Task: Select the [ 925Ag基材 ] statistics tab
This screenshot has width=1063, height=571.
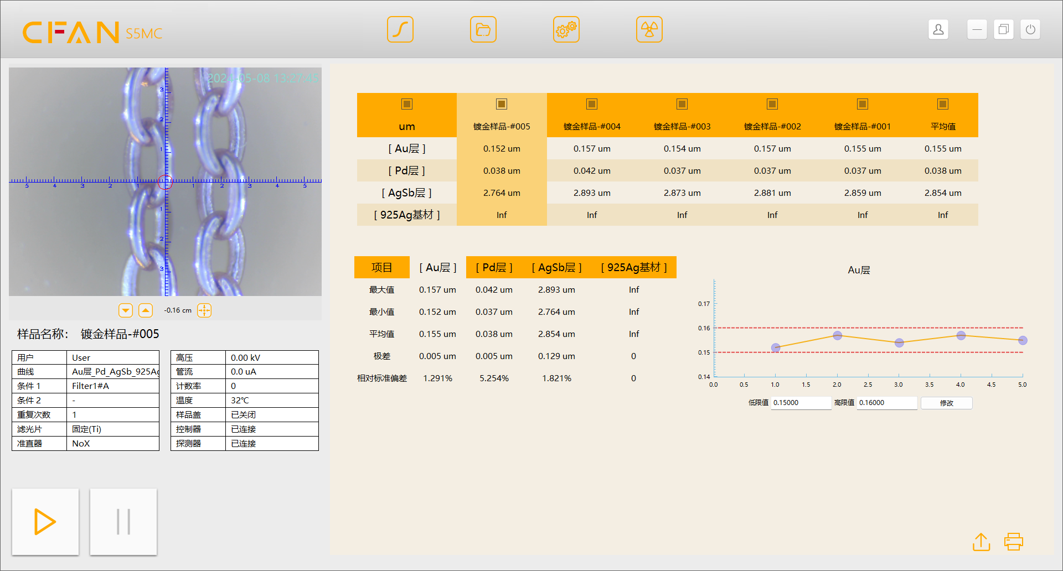Action: click(x=634, y=268)
